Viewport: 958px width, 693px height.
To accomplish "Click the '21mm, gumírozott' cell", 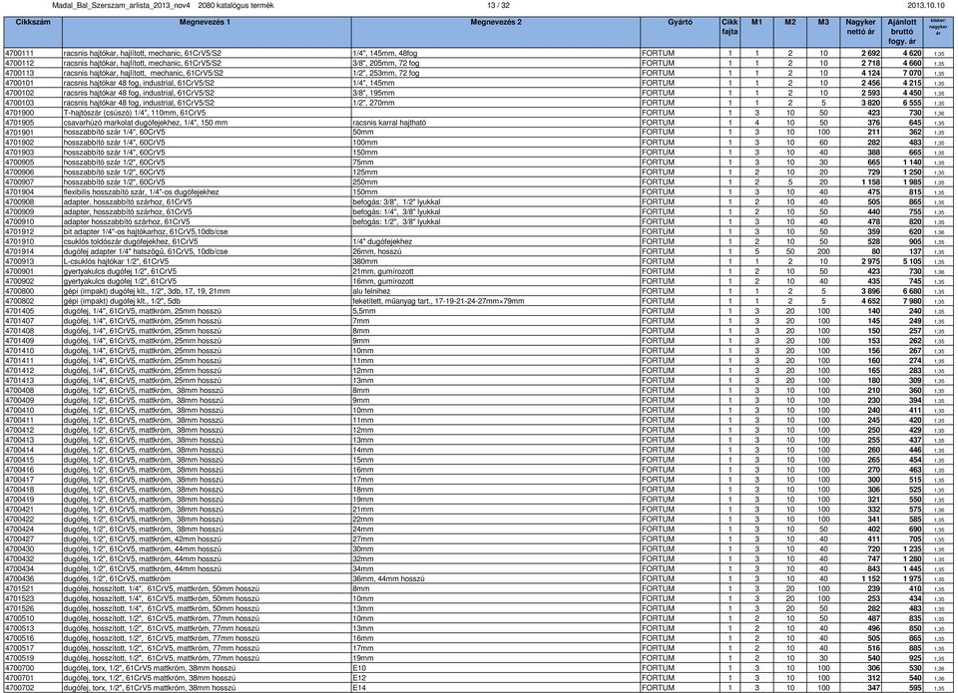I will pyautogui.click(x=383, y=271).
